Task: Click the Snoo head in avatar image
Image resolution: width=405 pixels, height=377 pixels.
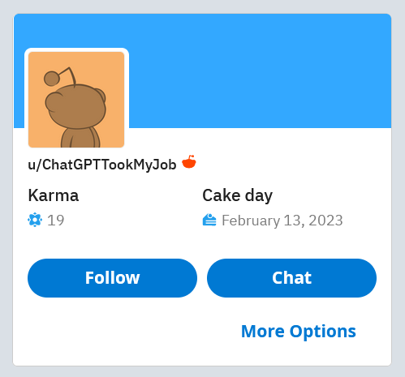Action: [x=75, y=107]
